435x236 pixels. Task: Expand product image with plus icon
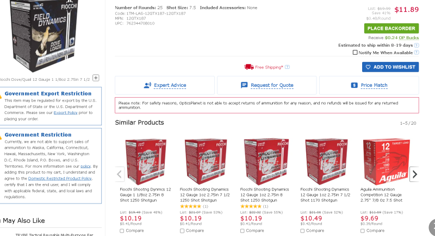tap(96, 78)
